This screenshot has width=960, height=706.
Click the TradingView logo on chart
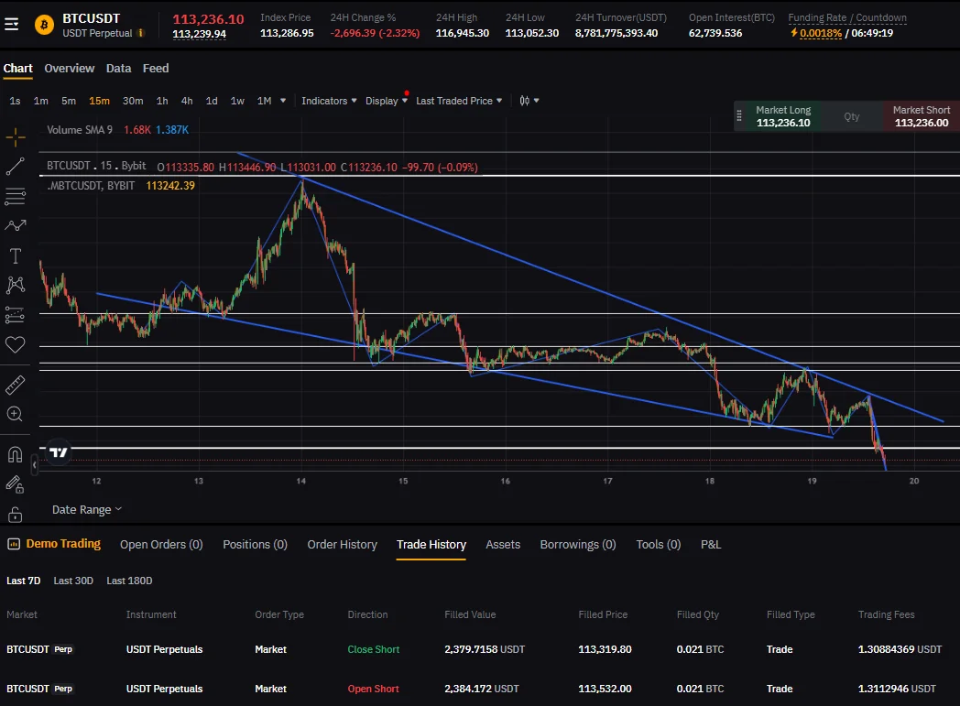click(58, 452)
